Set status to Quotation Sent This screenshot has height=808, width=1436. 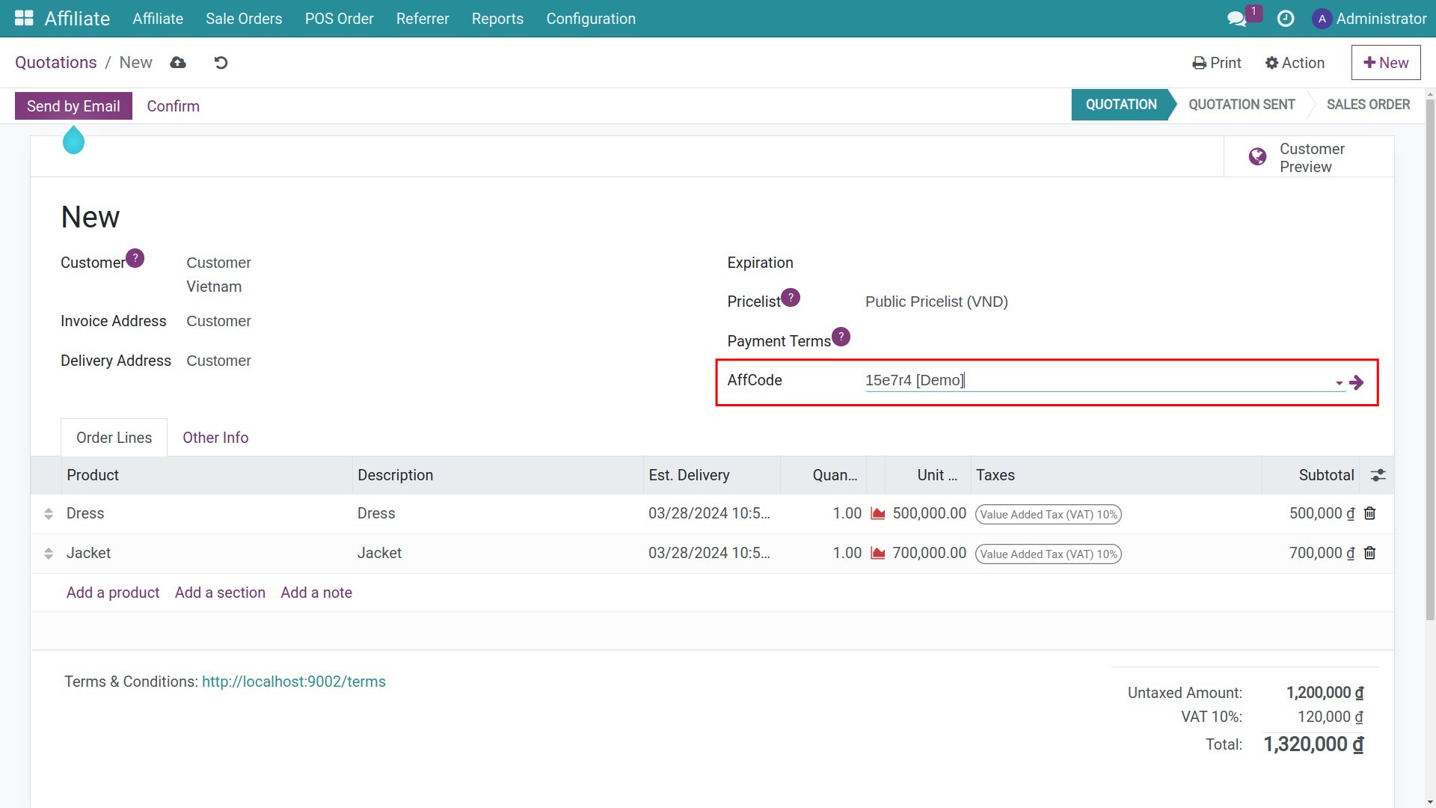[1242, 105]
